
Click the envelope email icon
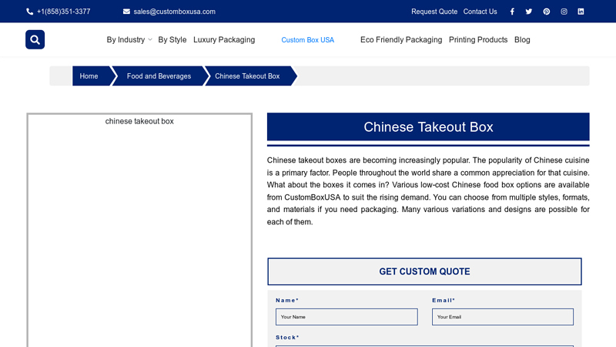[x=126, y=12]
